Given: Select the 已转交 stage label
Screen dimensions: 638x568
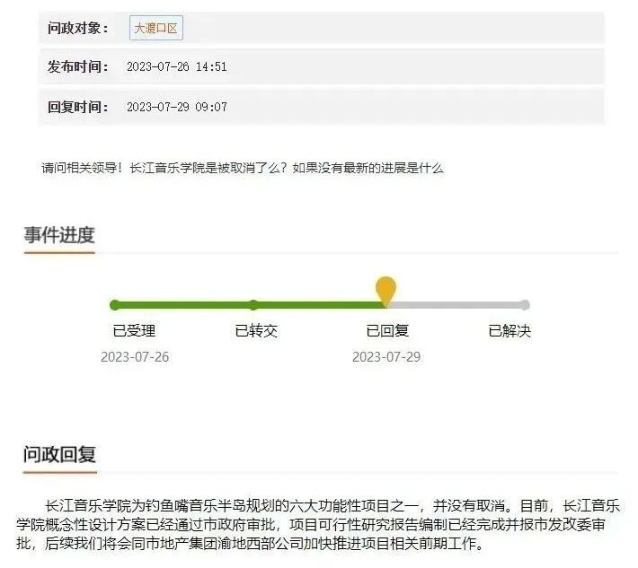Looking at the screenshot, I should [x=256, y=331].
